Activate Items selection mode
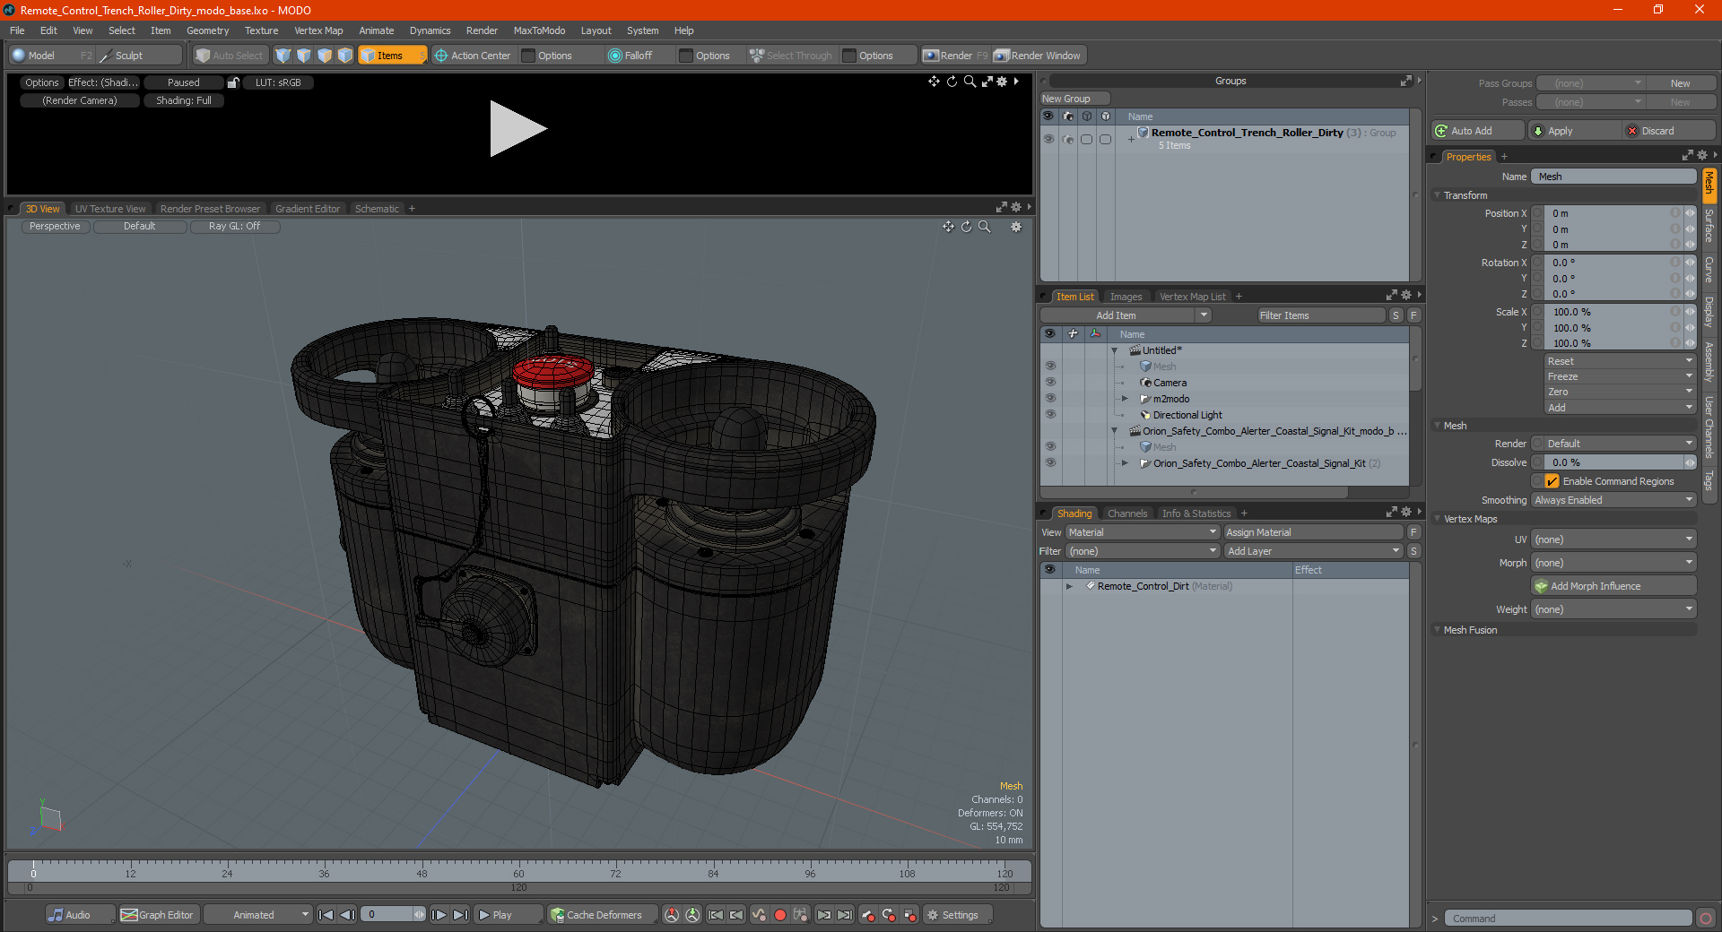 pyautogui.click(x=392, y=56)
